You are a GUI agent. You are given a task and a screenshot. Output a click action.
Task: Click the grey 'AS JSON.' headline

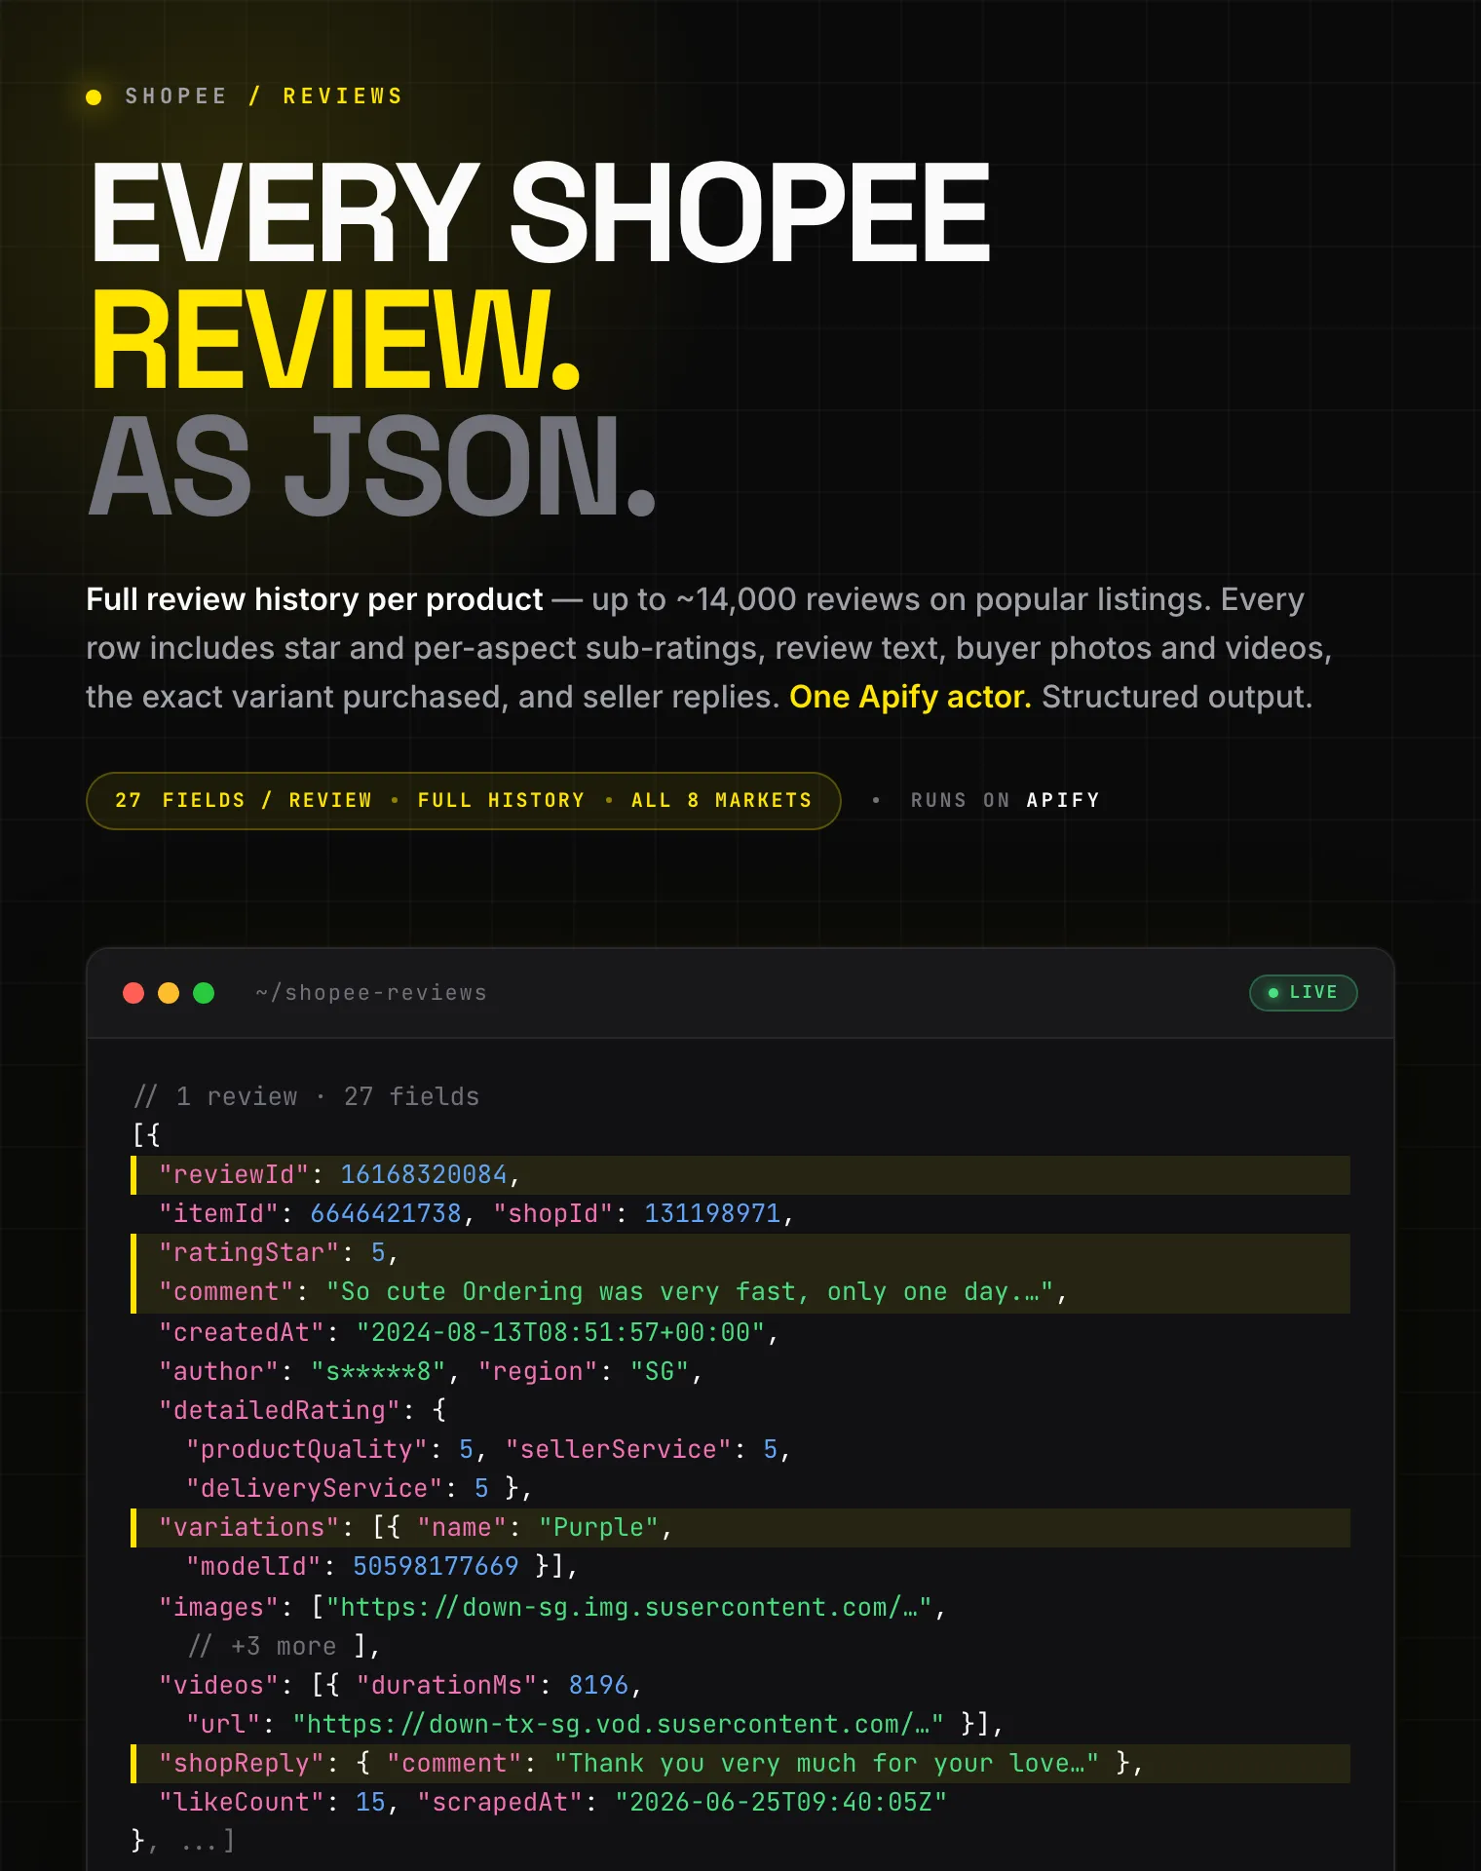[x=372, y=466]
